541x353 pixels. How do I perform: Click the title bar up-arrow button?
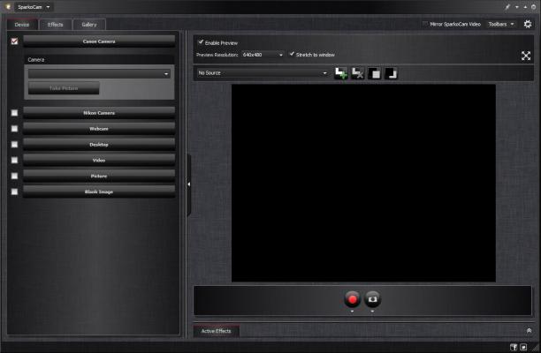point(525,7)
